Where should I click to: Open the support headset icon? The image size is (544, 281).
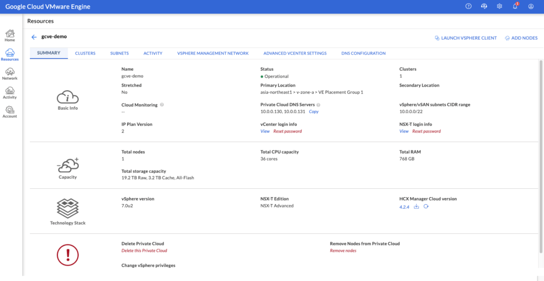tap(484, 6)
